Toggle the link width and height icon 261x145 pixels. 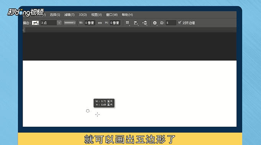point(100,23)
